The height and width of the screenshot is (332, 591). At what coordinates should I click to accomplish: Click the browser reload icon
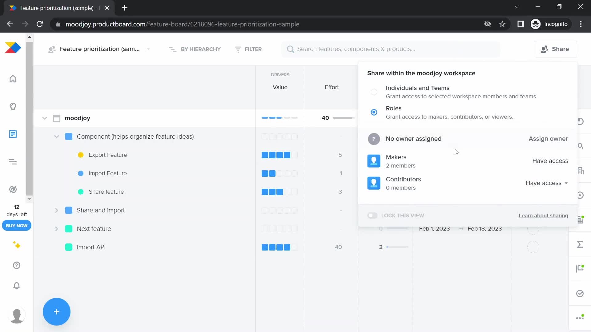click(x=40, y=24)
